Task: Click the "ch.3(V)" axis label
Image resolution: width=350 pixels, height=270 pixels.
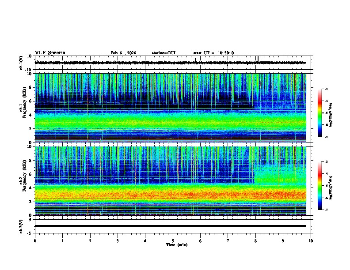Action: (21, 226)
